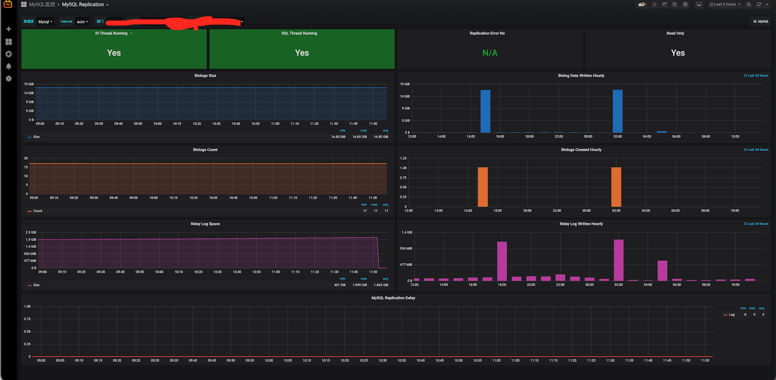The height and width of the screenshot is (380, 776).
Task: Open Explore compass icon in sidebar
Action: click(x=8, y=54)
